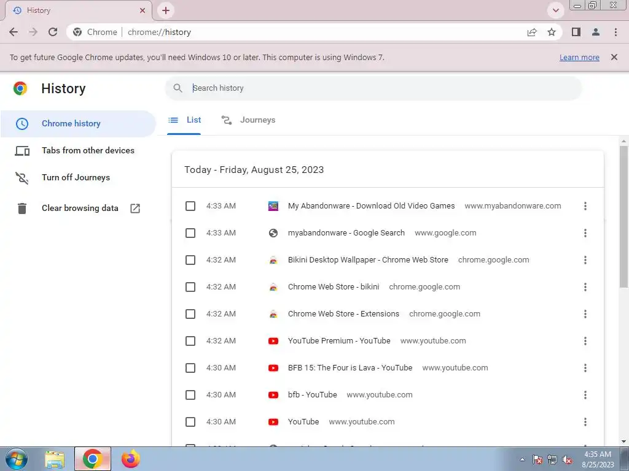The image size is (629, 471).
Task: Reload the history page
Action: pos(53,32)
